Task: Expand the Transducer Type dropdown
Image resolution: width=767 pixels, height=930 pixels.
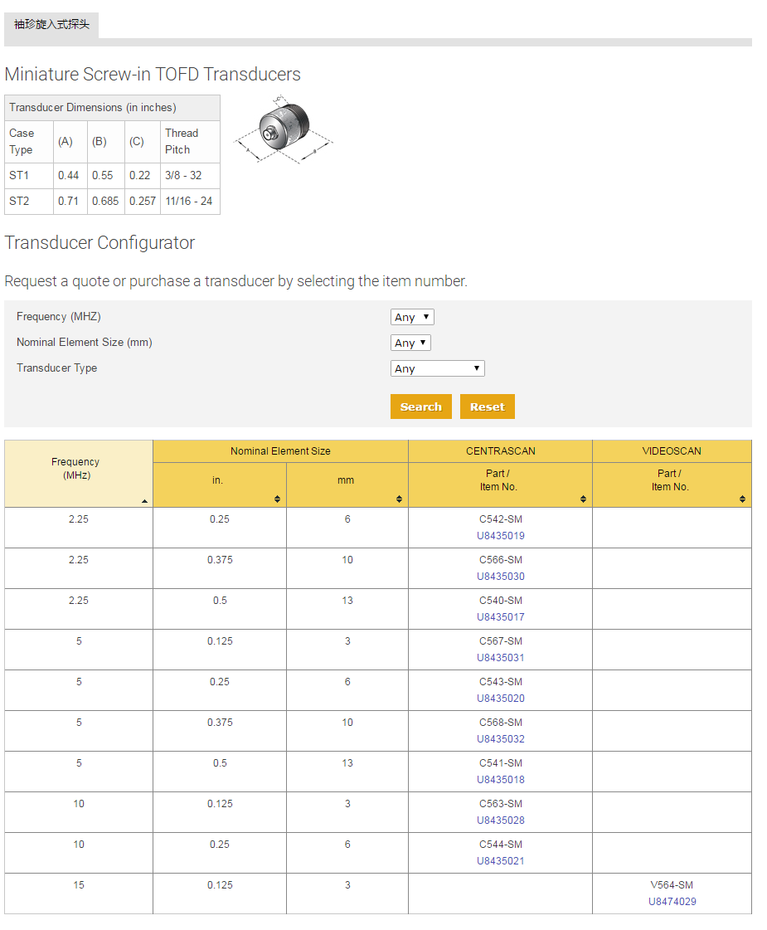Action: pos(437,368)
